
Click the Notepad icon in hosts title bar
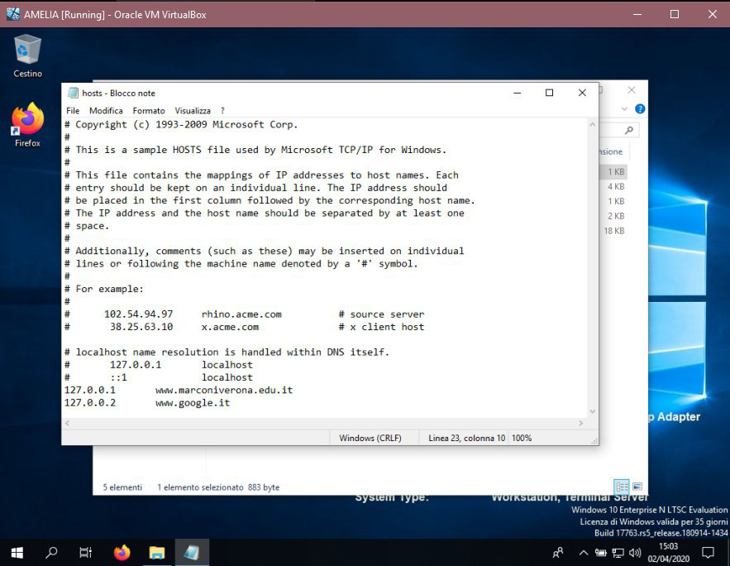(73, 93)
